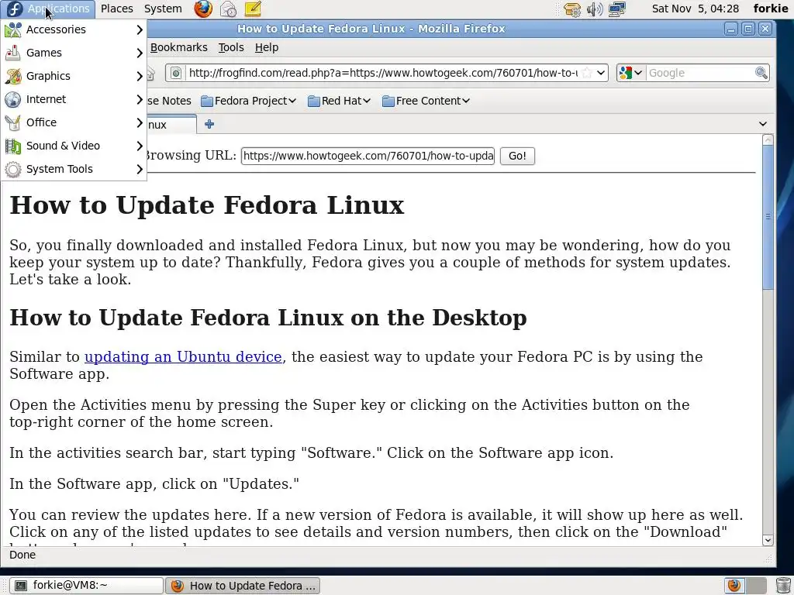Click the Sound & Video film icon
The width and height of the screenshot is (794, 595).
tap(13, 146)
